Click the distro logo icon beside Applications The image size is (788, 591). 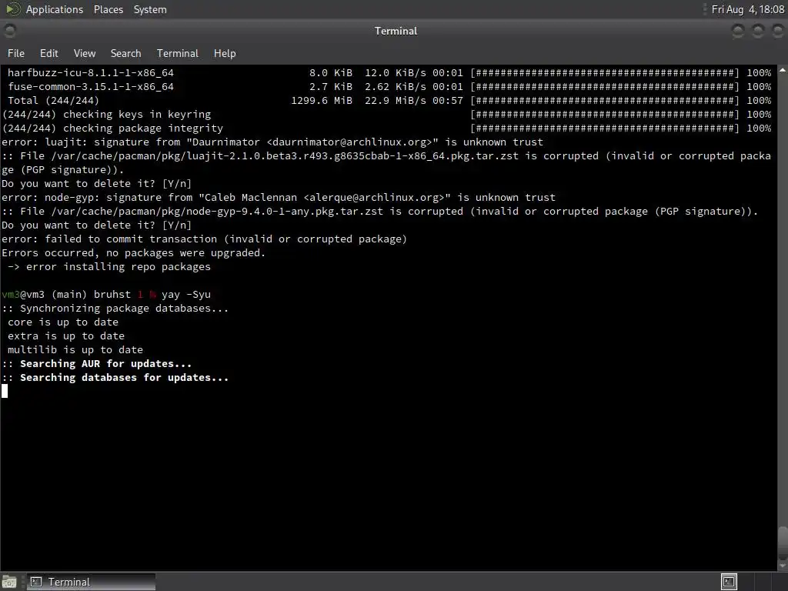pyautogui.click(x=12, y=9)
